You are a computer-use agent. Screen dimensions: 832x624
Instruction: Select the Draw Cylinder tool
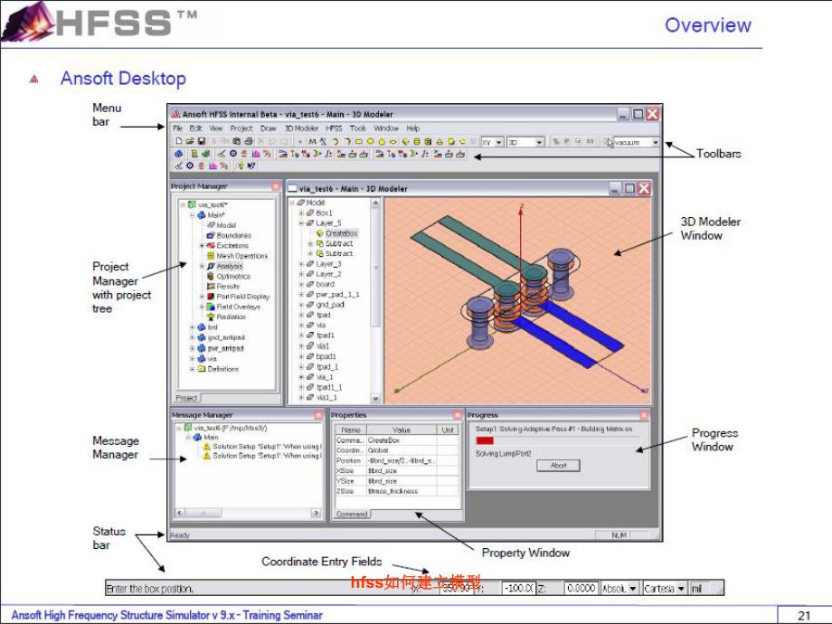pos(417,142)
